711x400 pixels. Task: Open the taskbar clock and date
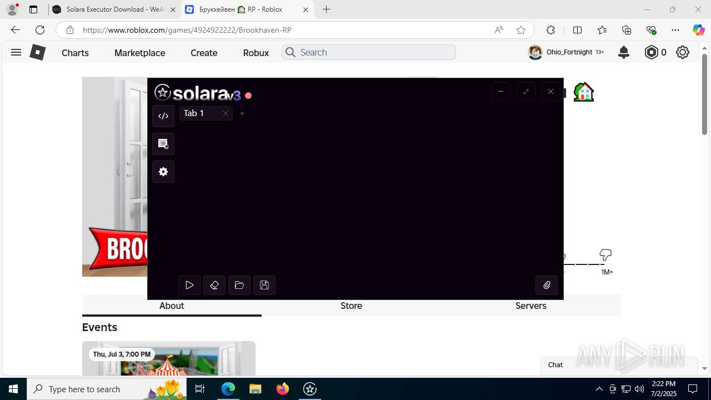coord(663,389)
